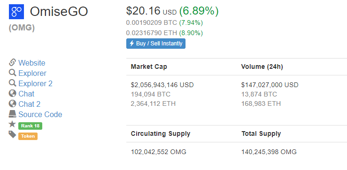Screen dimensions: 347x170
Task: Click the OmiseGO title heading
Action: click(x=59, y=12)
